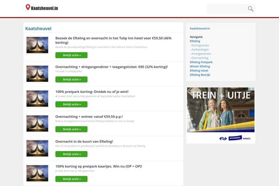The height and width of the screenshot is (186, 279).
Task: Go to Efteling in the navigation
Action: tap(195, 41)
